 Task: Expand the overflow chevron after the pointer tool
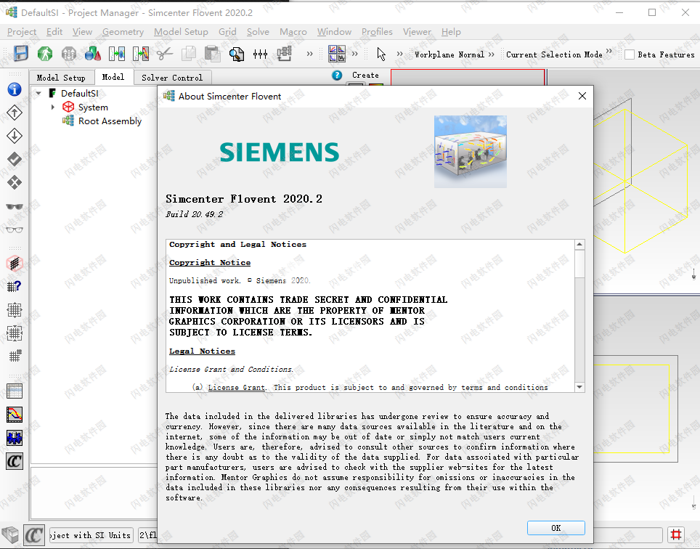point(399,54)
